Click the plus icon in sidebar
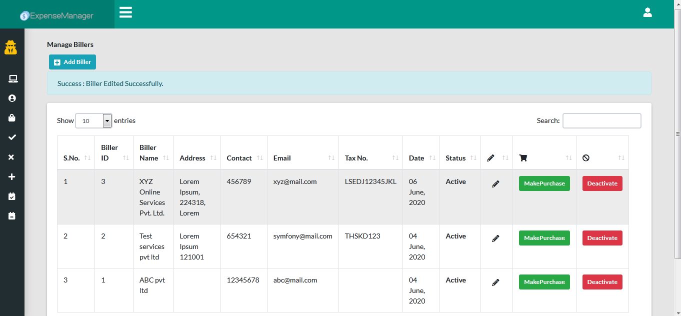681x316 pixels. tap(12, 177)
